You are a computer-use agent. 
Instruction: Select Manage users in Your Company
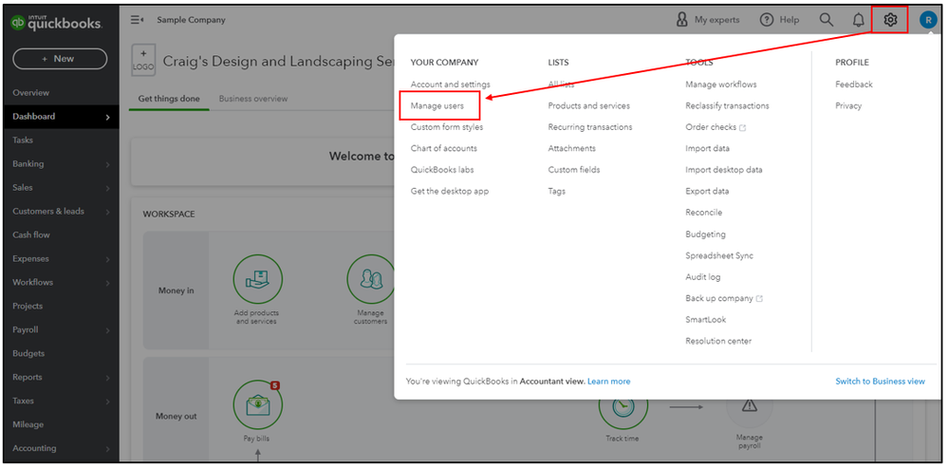[437, 105]
